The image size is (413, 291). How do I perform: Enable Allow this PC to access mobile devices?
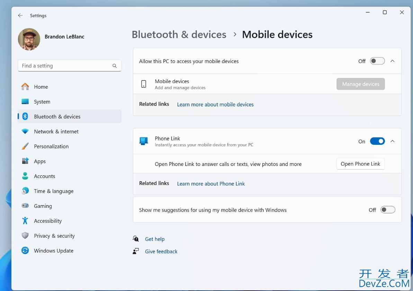[377, 61]
